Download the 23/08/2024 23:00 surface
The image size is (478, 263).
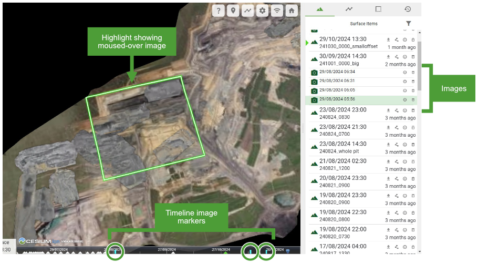pos(388,110)
